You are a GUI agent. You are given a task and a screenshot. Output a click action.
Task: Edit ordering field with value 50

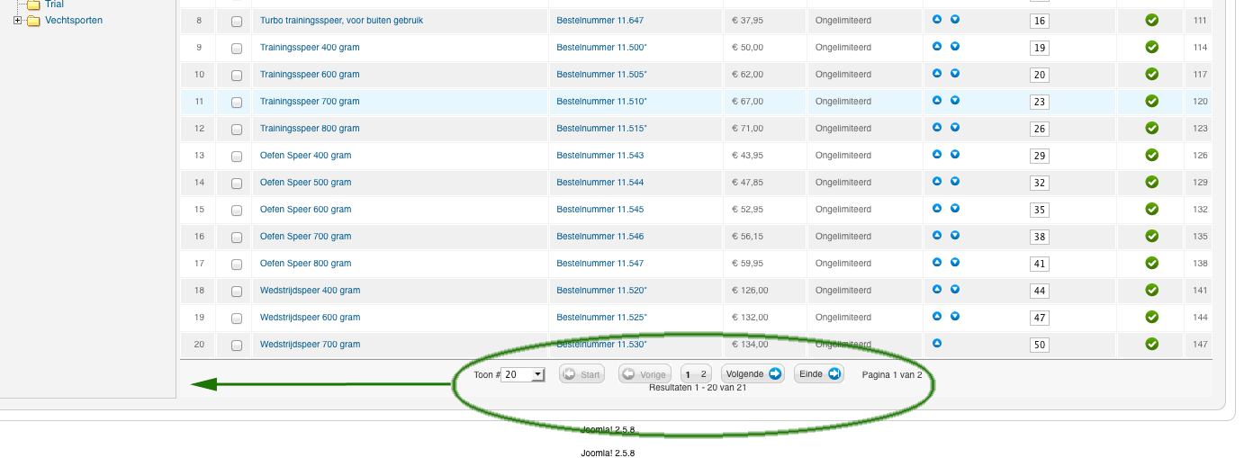tap(1040, 345)
